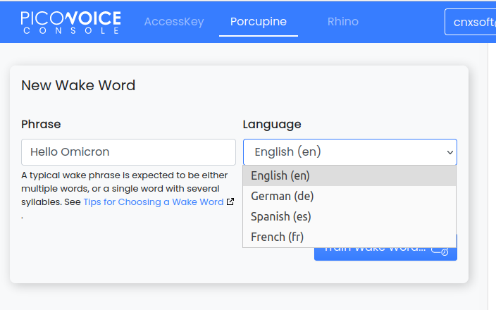Open the cnxsoft account button

point(471,22)
